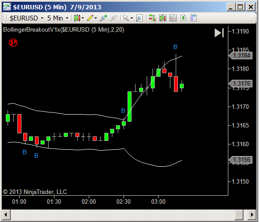
Task: Click the greyed zoom out icon
Action: pyautogui.click(x=114, y=18)
